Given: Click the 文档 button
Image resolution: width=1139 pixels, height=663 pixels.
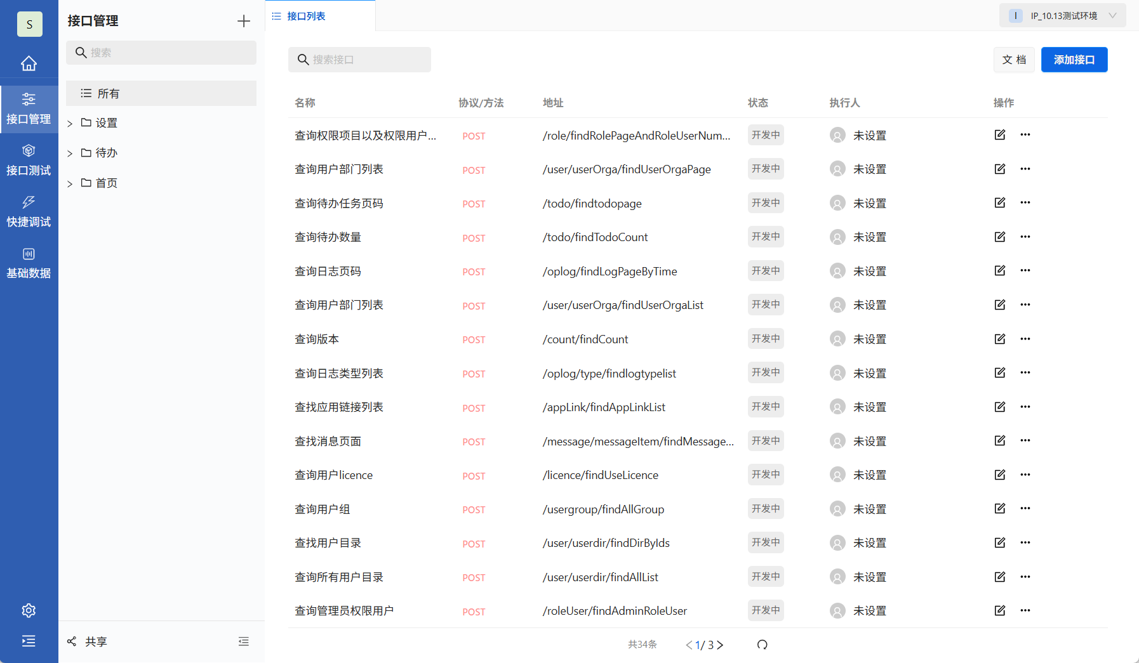Looking at the screenshot, I should pos(1014,59).
